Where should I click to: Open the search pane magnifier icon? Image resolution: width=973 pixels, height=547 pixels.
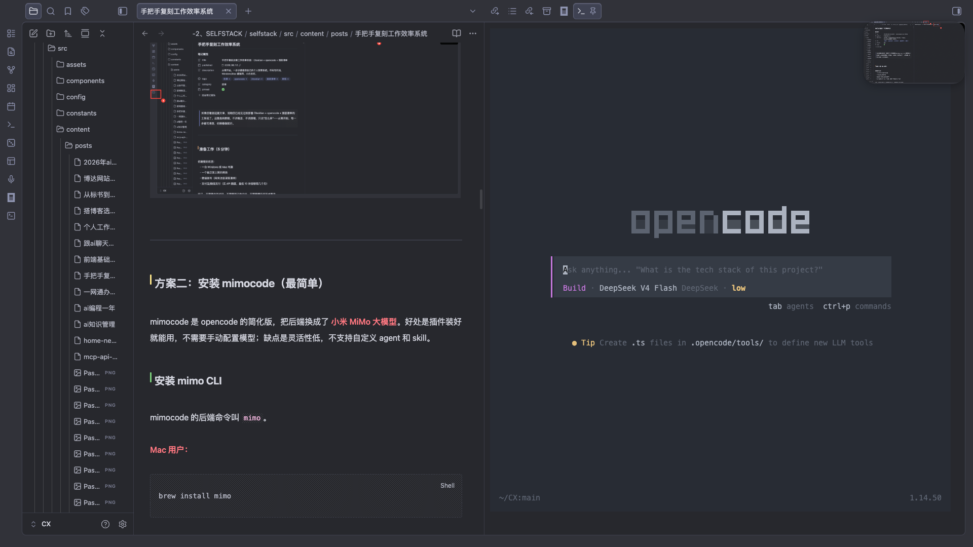pyautogui.click(x=51, y=11)
